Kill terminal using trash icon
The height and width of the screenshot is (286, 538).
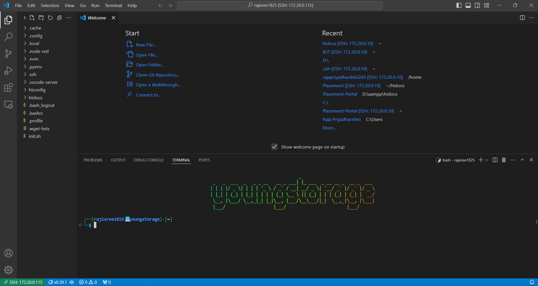point(504,160)
